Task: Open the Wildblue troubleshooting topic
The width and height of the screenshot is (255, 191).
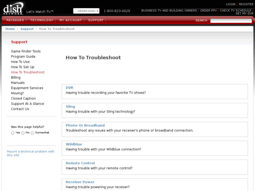Action: pyautogui.click(x=74, y=144)
